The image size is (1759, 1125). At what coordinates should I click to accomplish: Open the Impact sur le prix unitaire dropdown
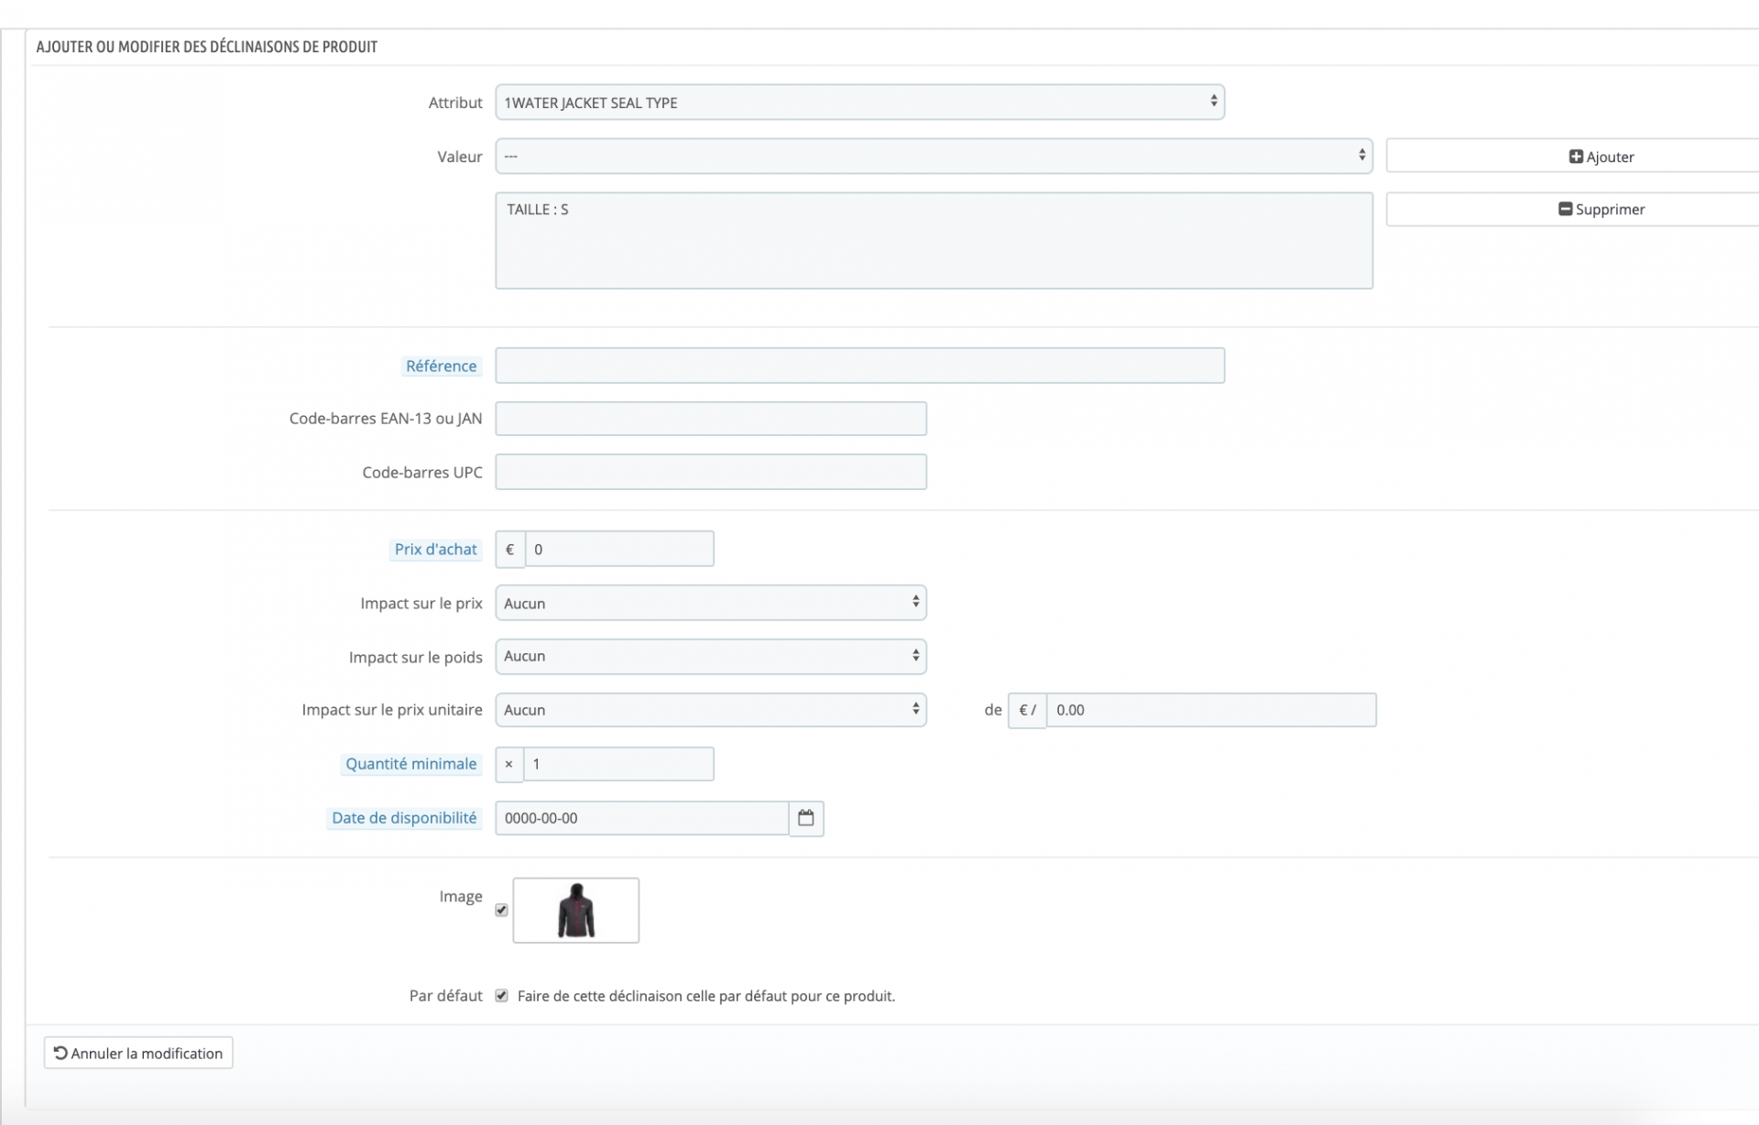[x=711, y=710]
